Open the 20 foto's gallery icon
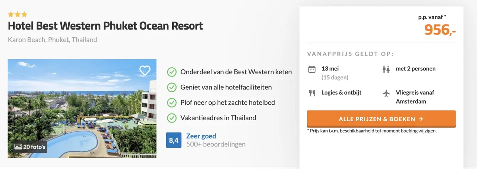Image resolution: width=477 pixels, height=169 pixels. coord(30,147)
